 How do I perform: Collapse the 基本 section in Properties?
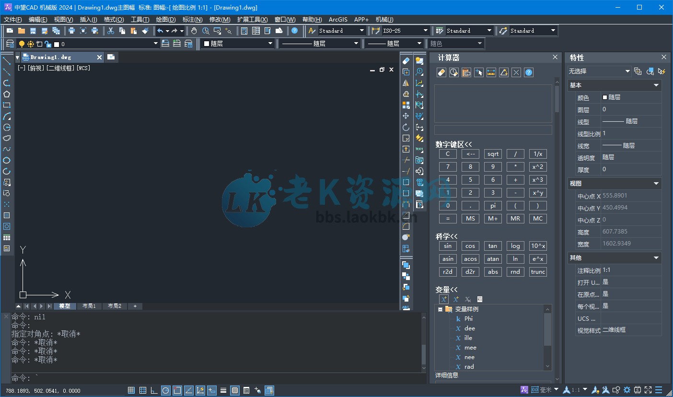(x=656, y=85)
